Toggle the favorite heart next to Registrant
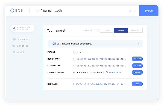This screenshot has width=164, height=106. [x=96, y=30]
